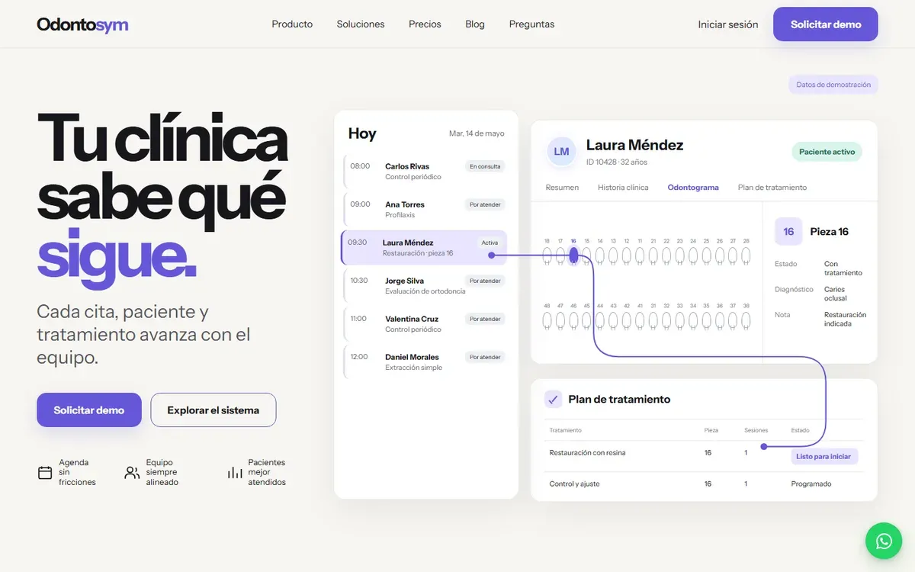Click the calendar icon beside Agenda sin fricciones
Viewport: 915px width, 572px height.
[x=45, y=473]
